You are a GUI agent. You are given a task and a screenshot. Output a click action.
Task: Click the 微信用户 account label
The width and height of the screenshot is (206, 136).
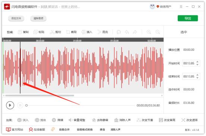tap(165, 7)
